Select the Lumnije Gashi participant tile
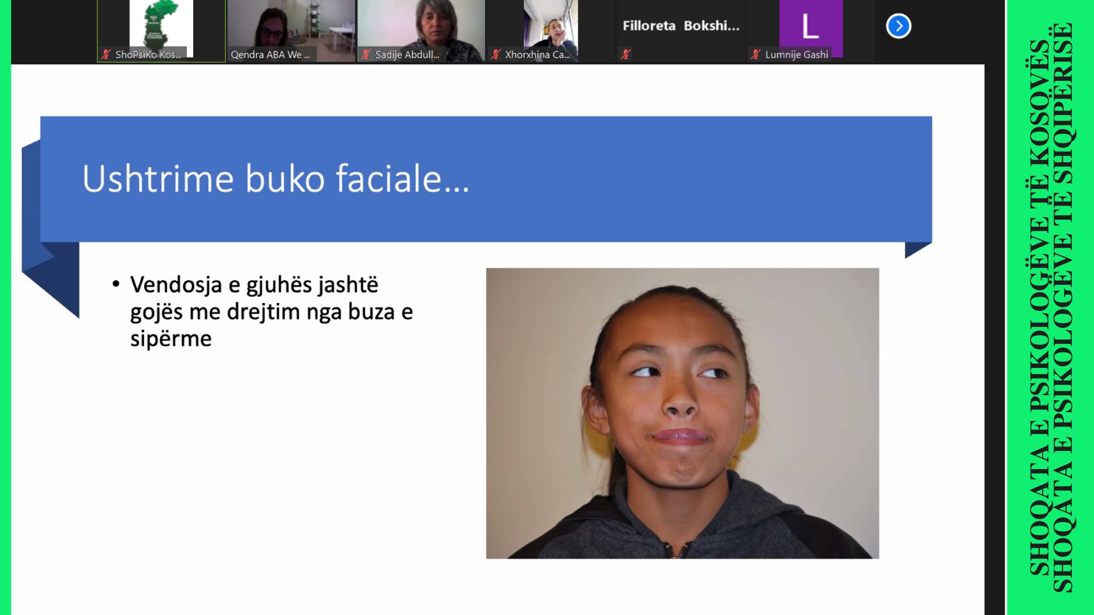This screenshot has height=615, width=1094. tap(811, 31)
